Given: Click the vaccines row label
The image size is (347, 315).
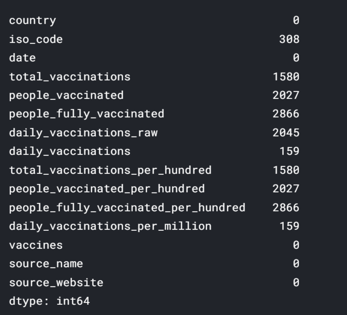Looking at the screenshot, I should 36,245.
